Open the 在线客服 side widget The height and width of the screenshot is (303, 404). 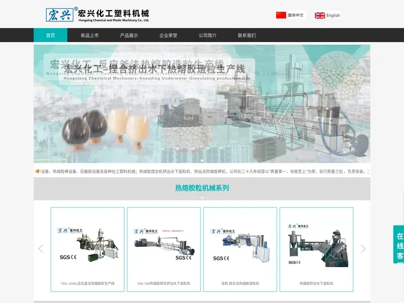click(398, 244)
